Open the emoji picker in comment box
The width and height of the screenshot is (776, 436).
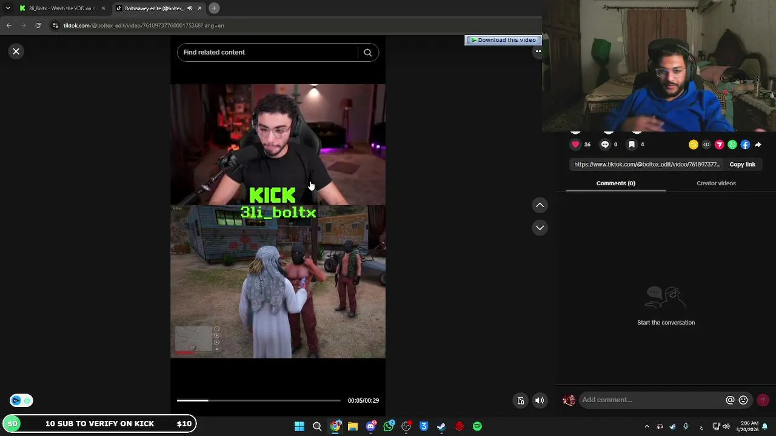pos(743,400)
